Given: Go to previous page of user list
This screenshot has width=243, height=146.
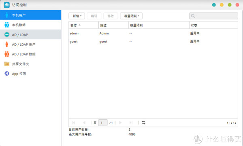Looking at the screenshot, I should [x=84, y=123].
